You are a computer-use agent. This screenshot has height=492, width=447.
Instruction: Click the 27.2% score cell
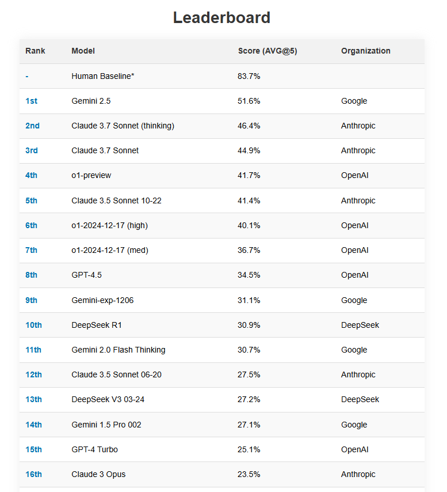pyautogui.click(x=249, y=400)
